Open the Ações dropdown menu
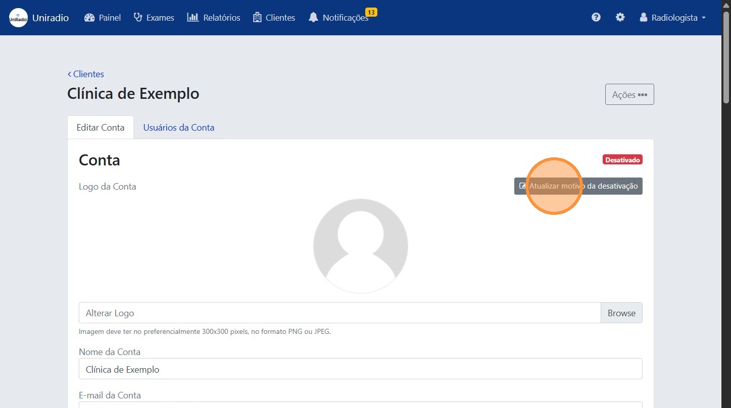731x408 pixels. pos(629,94)
